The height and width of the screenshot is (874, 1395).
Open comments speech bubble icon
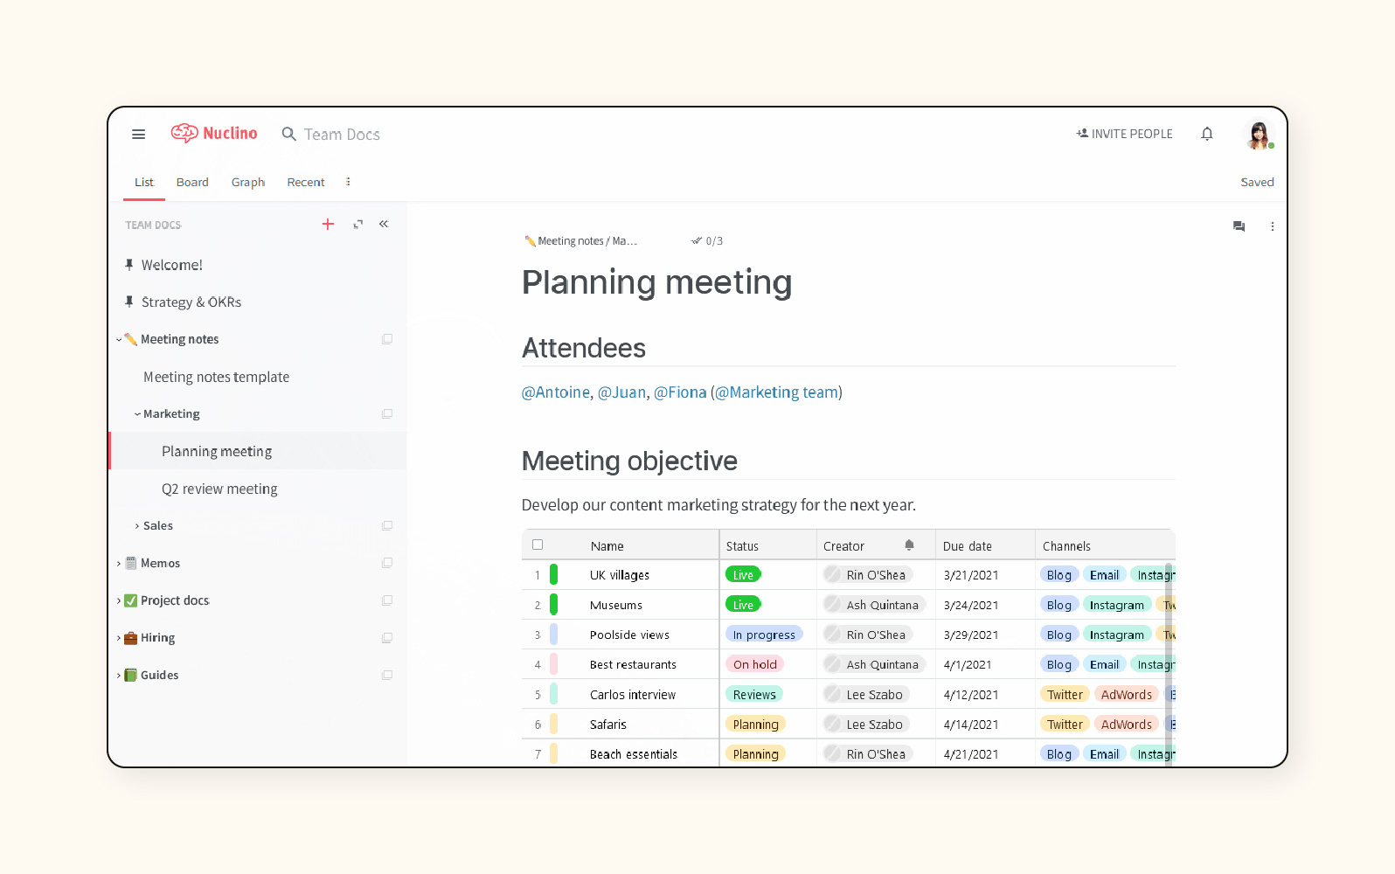click(1239, 226)
